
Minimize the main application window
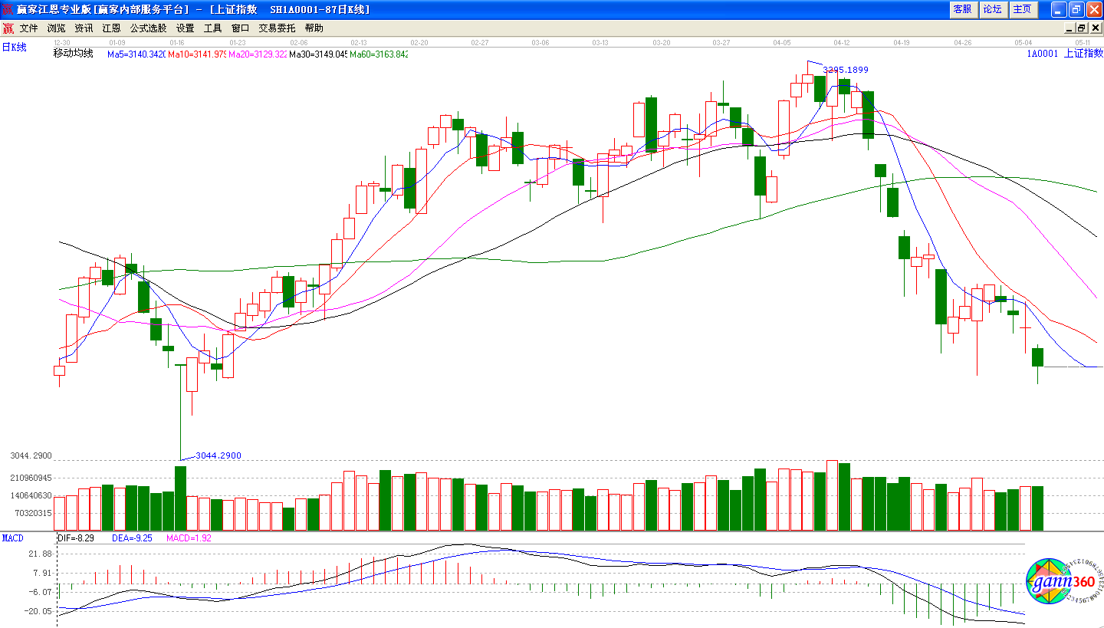pos(1059,9)
